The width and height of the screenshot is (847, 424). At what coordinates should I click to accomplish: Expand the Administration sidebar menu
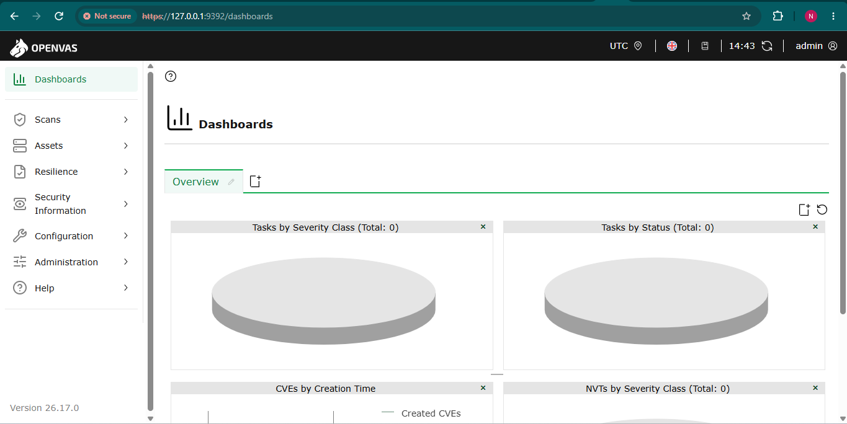71,262
